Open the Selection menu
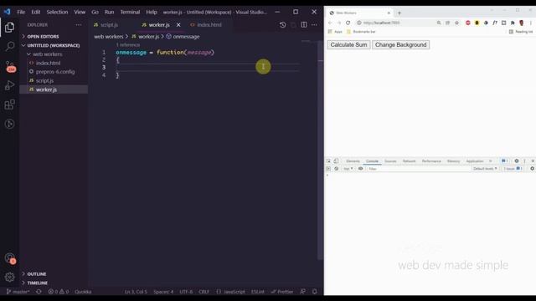This screenshot has width=536, height=301. 57,12
